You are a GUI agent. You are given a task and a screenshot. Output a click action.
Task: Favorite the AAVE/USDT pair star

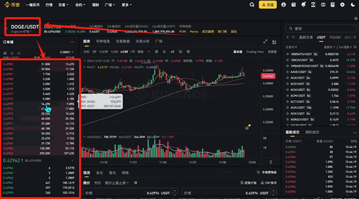point(287,72)
